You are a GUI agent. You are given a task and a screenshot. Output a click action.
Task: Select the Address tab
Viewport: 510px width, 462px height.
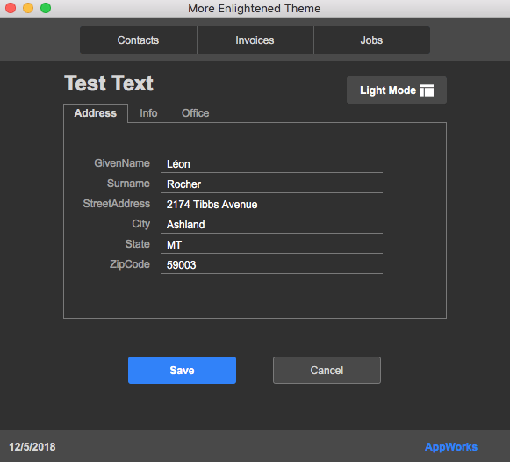point(96,113)
